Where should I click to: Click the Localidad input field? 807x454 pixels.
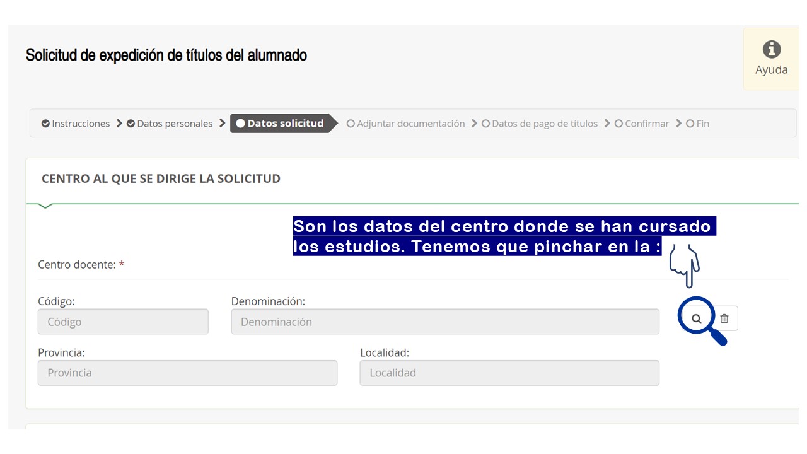(x=509, y=373)
